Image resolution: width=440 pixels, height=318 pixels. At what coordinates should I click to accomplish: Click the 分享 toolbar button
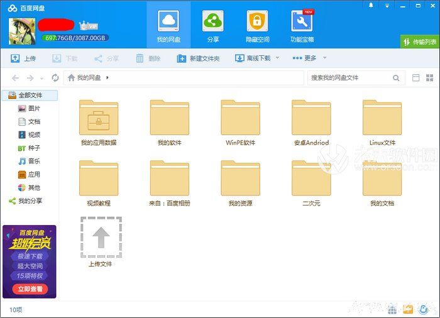106,58
